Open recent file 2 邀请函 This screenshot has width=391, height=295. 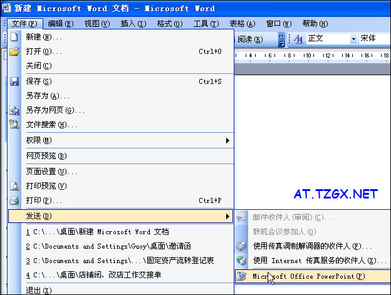121,246
